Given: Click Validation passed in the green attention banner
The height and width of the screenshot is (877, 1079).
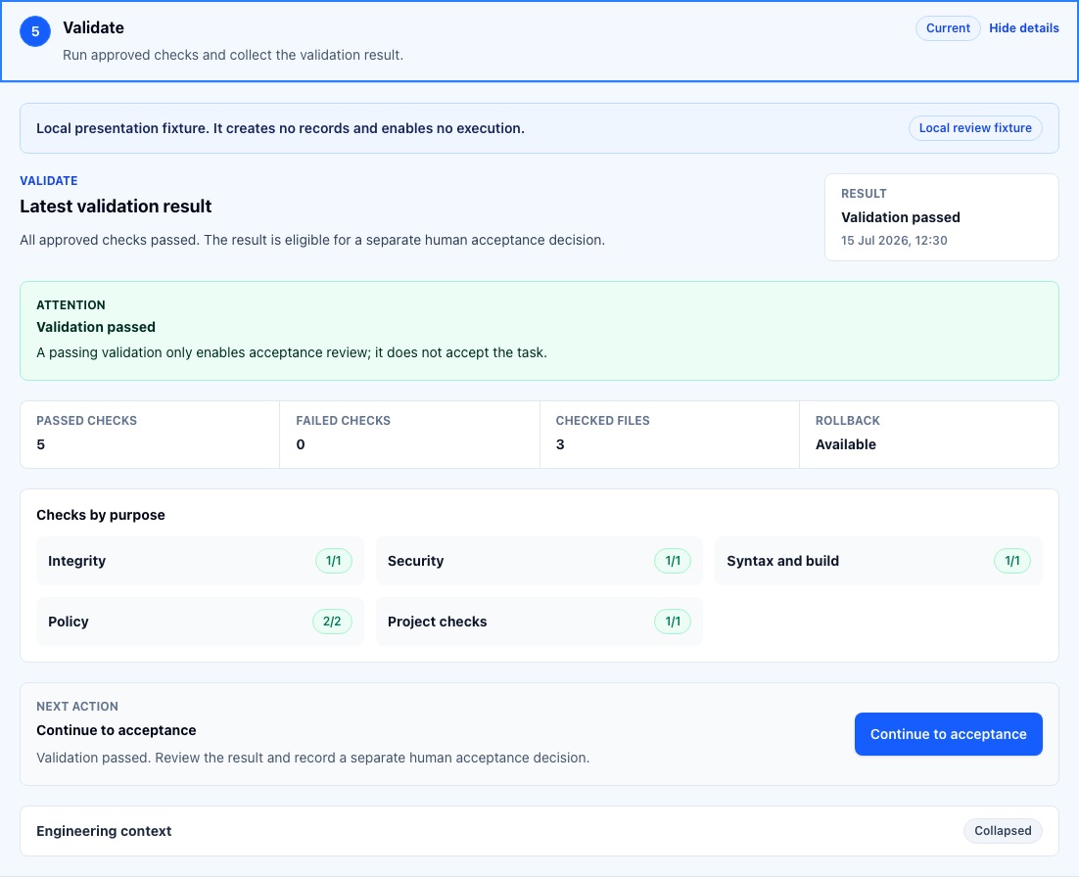Looking at the screenshot, I should tap(96, 328).
